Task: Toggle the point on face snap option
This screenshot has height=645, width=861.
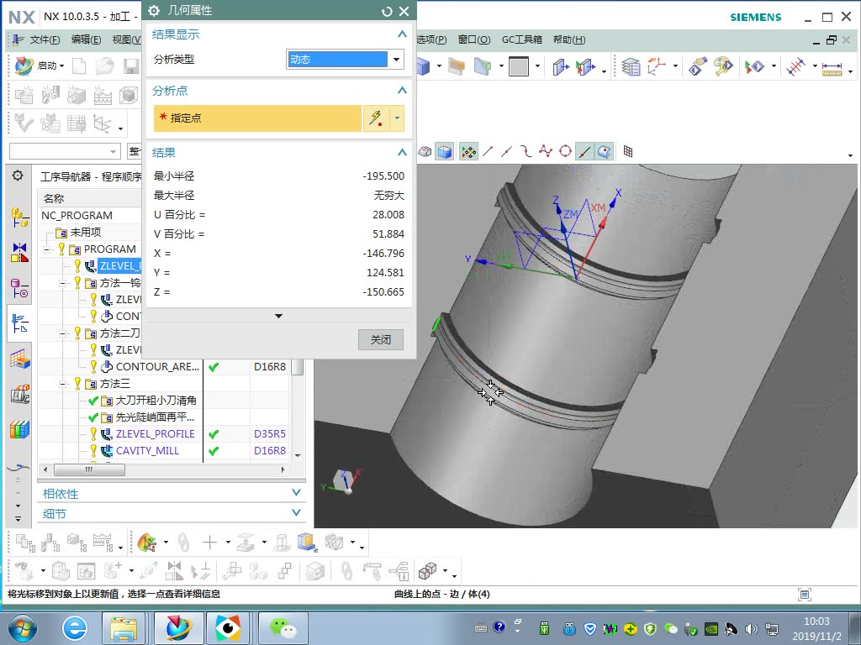Action: click(x=604, y=152)
